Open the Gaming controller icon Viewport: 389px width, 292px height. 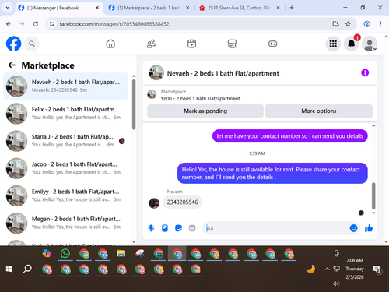pos(272,44)
